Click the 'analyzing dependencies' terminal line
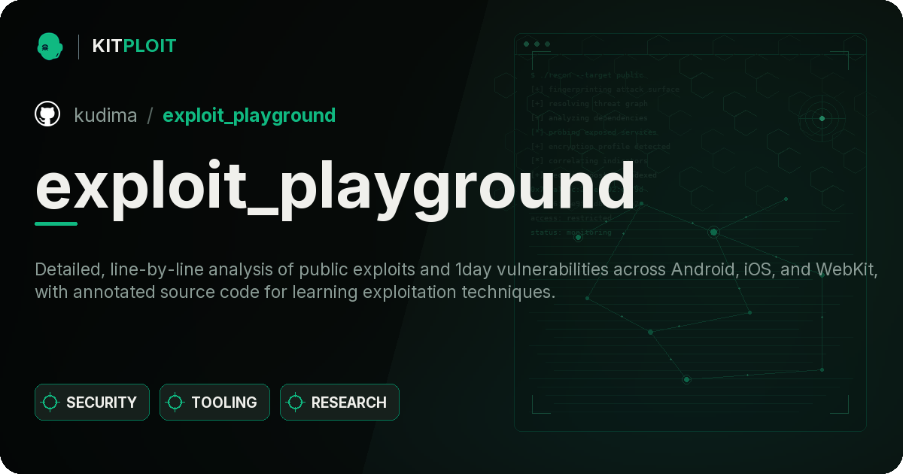Image resolution: width=903 pixels, height=474 pixels. tap(588, 118)
